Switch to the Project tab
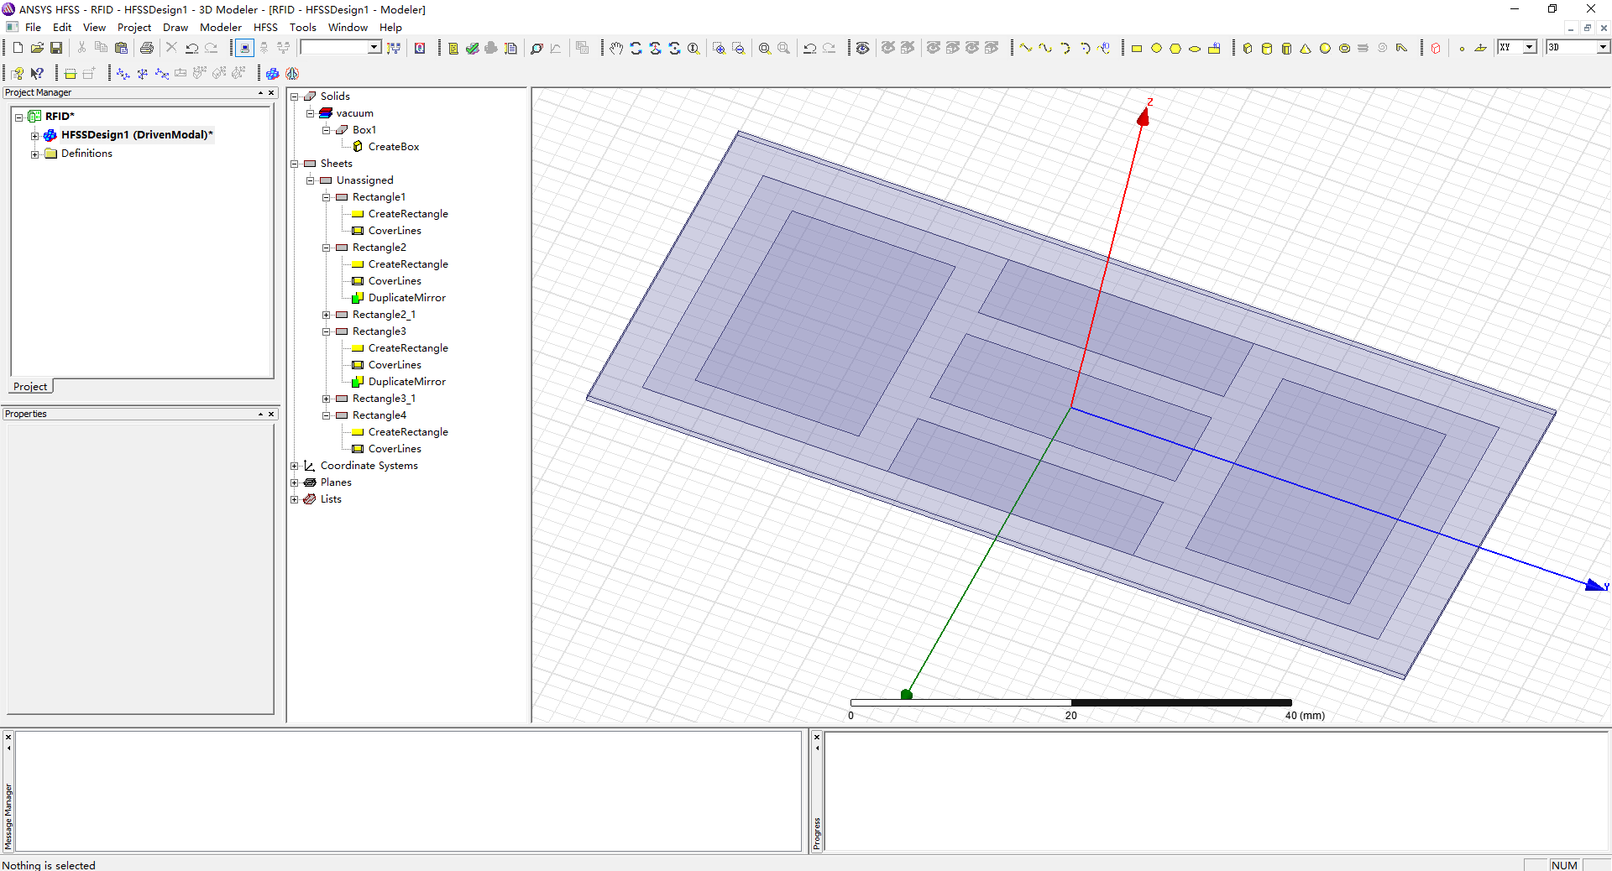This screenshot has width=1612, height=871. click(x=30, y=387)
